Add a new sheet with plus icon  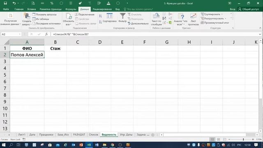[152, 135]
